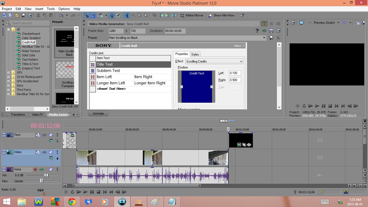Open the preview grid overlays dropdown arrow
The image size is (368, 207).
tap(350, 23)
